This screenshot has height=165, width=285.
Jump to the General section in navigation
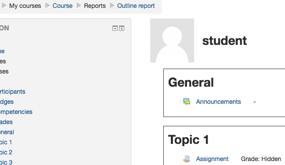7,132
